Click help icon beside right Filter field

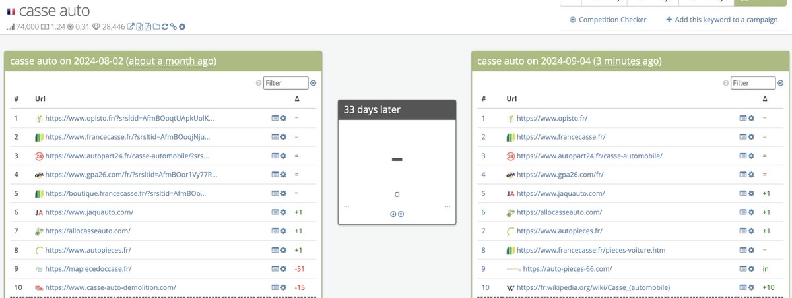pyautogui.click(x=725, y=83)
